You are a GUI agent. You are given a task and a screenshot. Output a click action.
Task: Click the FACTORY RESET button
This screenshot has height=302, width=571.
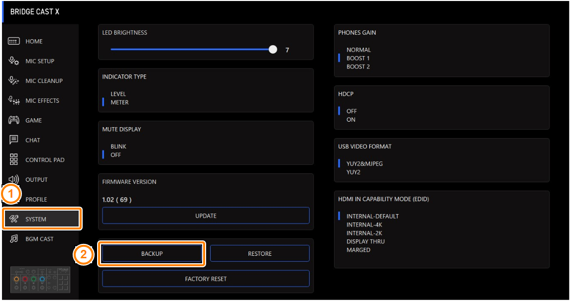pos(206,279)
